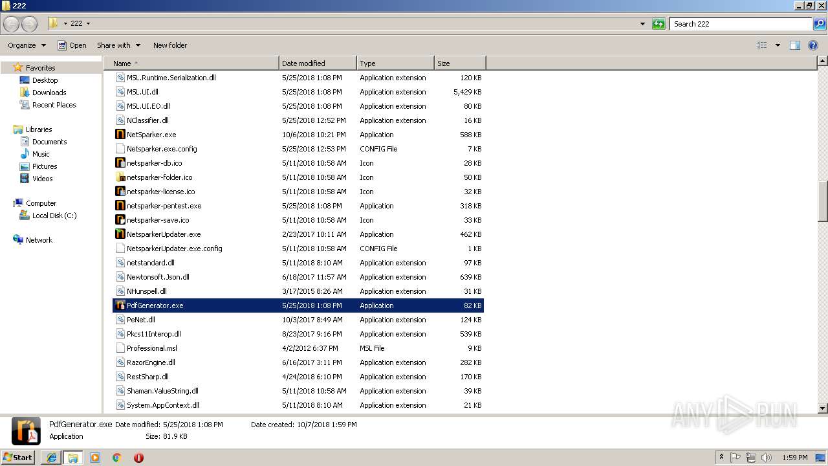Viewport: 828px width, 466px height.
Task: Click the NetSparker.exe file icon
Action: pyautogui.click(x=120, y=135)
